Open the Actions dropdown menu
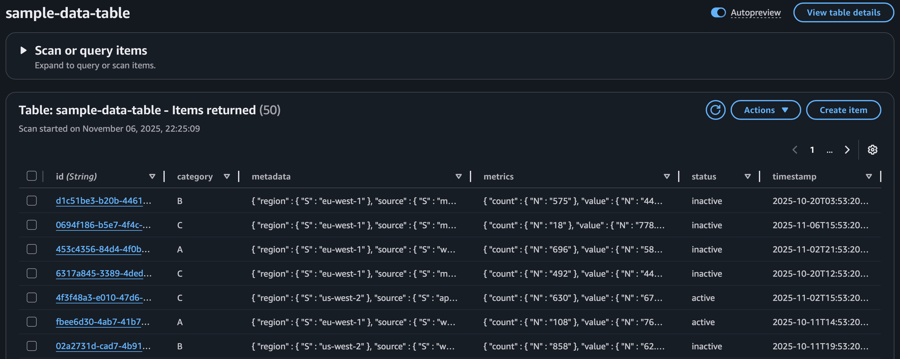Viewport: 900px width, 359px height. pyautogui.click(x=766, y=110)
